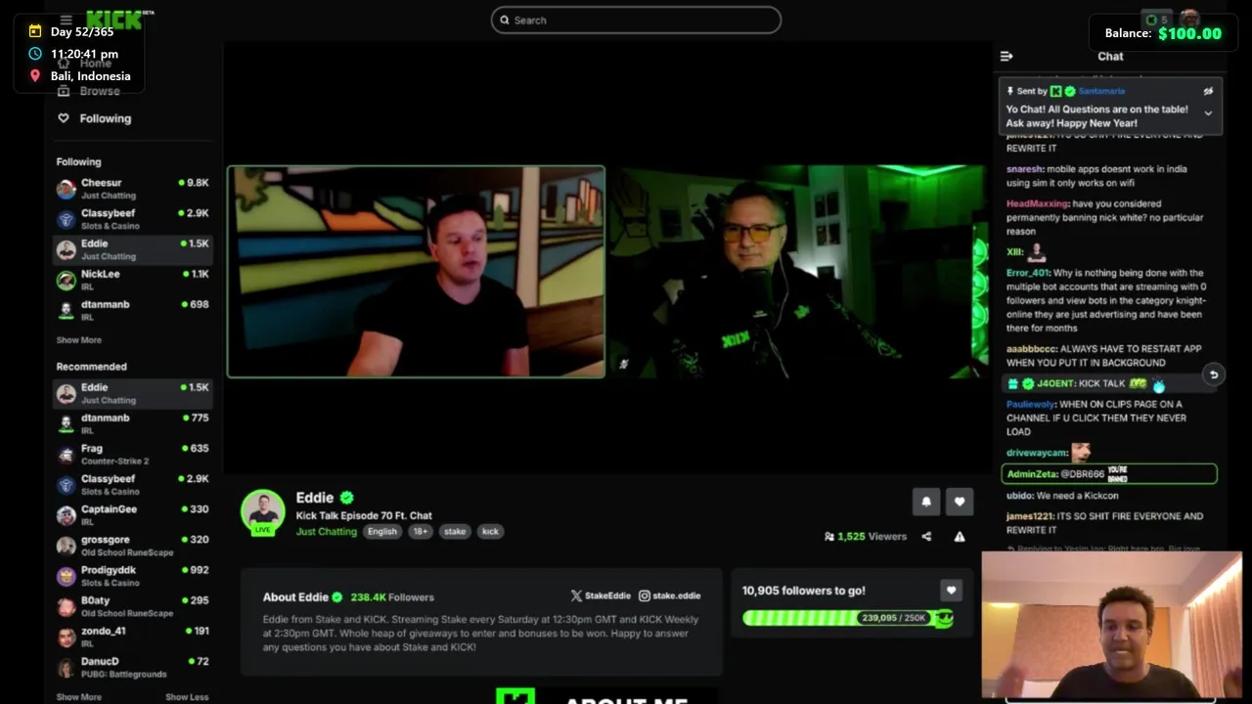Select the stake tag
The height and width of the screenshot is (704, 1252).
(x=455, y=532)
